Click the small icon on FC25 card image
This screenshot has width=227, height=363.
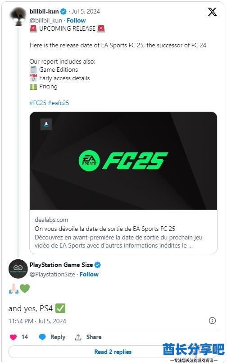[46, 124]
